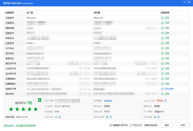Image resolution: width=193 pixels, height=131 pixels.
Task: Click the green check icon in 电池序列号 row
Action: 162,74
